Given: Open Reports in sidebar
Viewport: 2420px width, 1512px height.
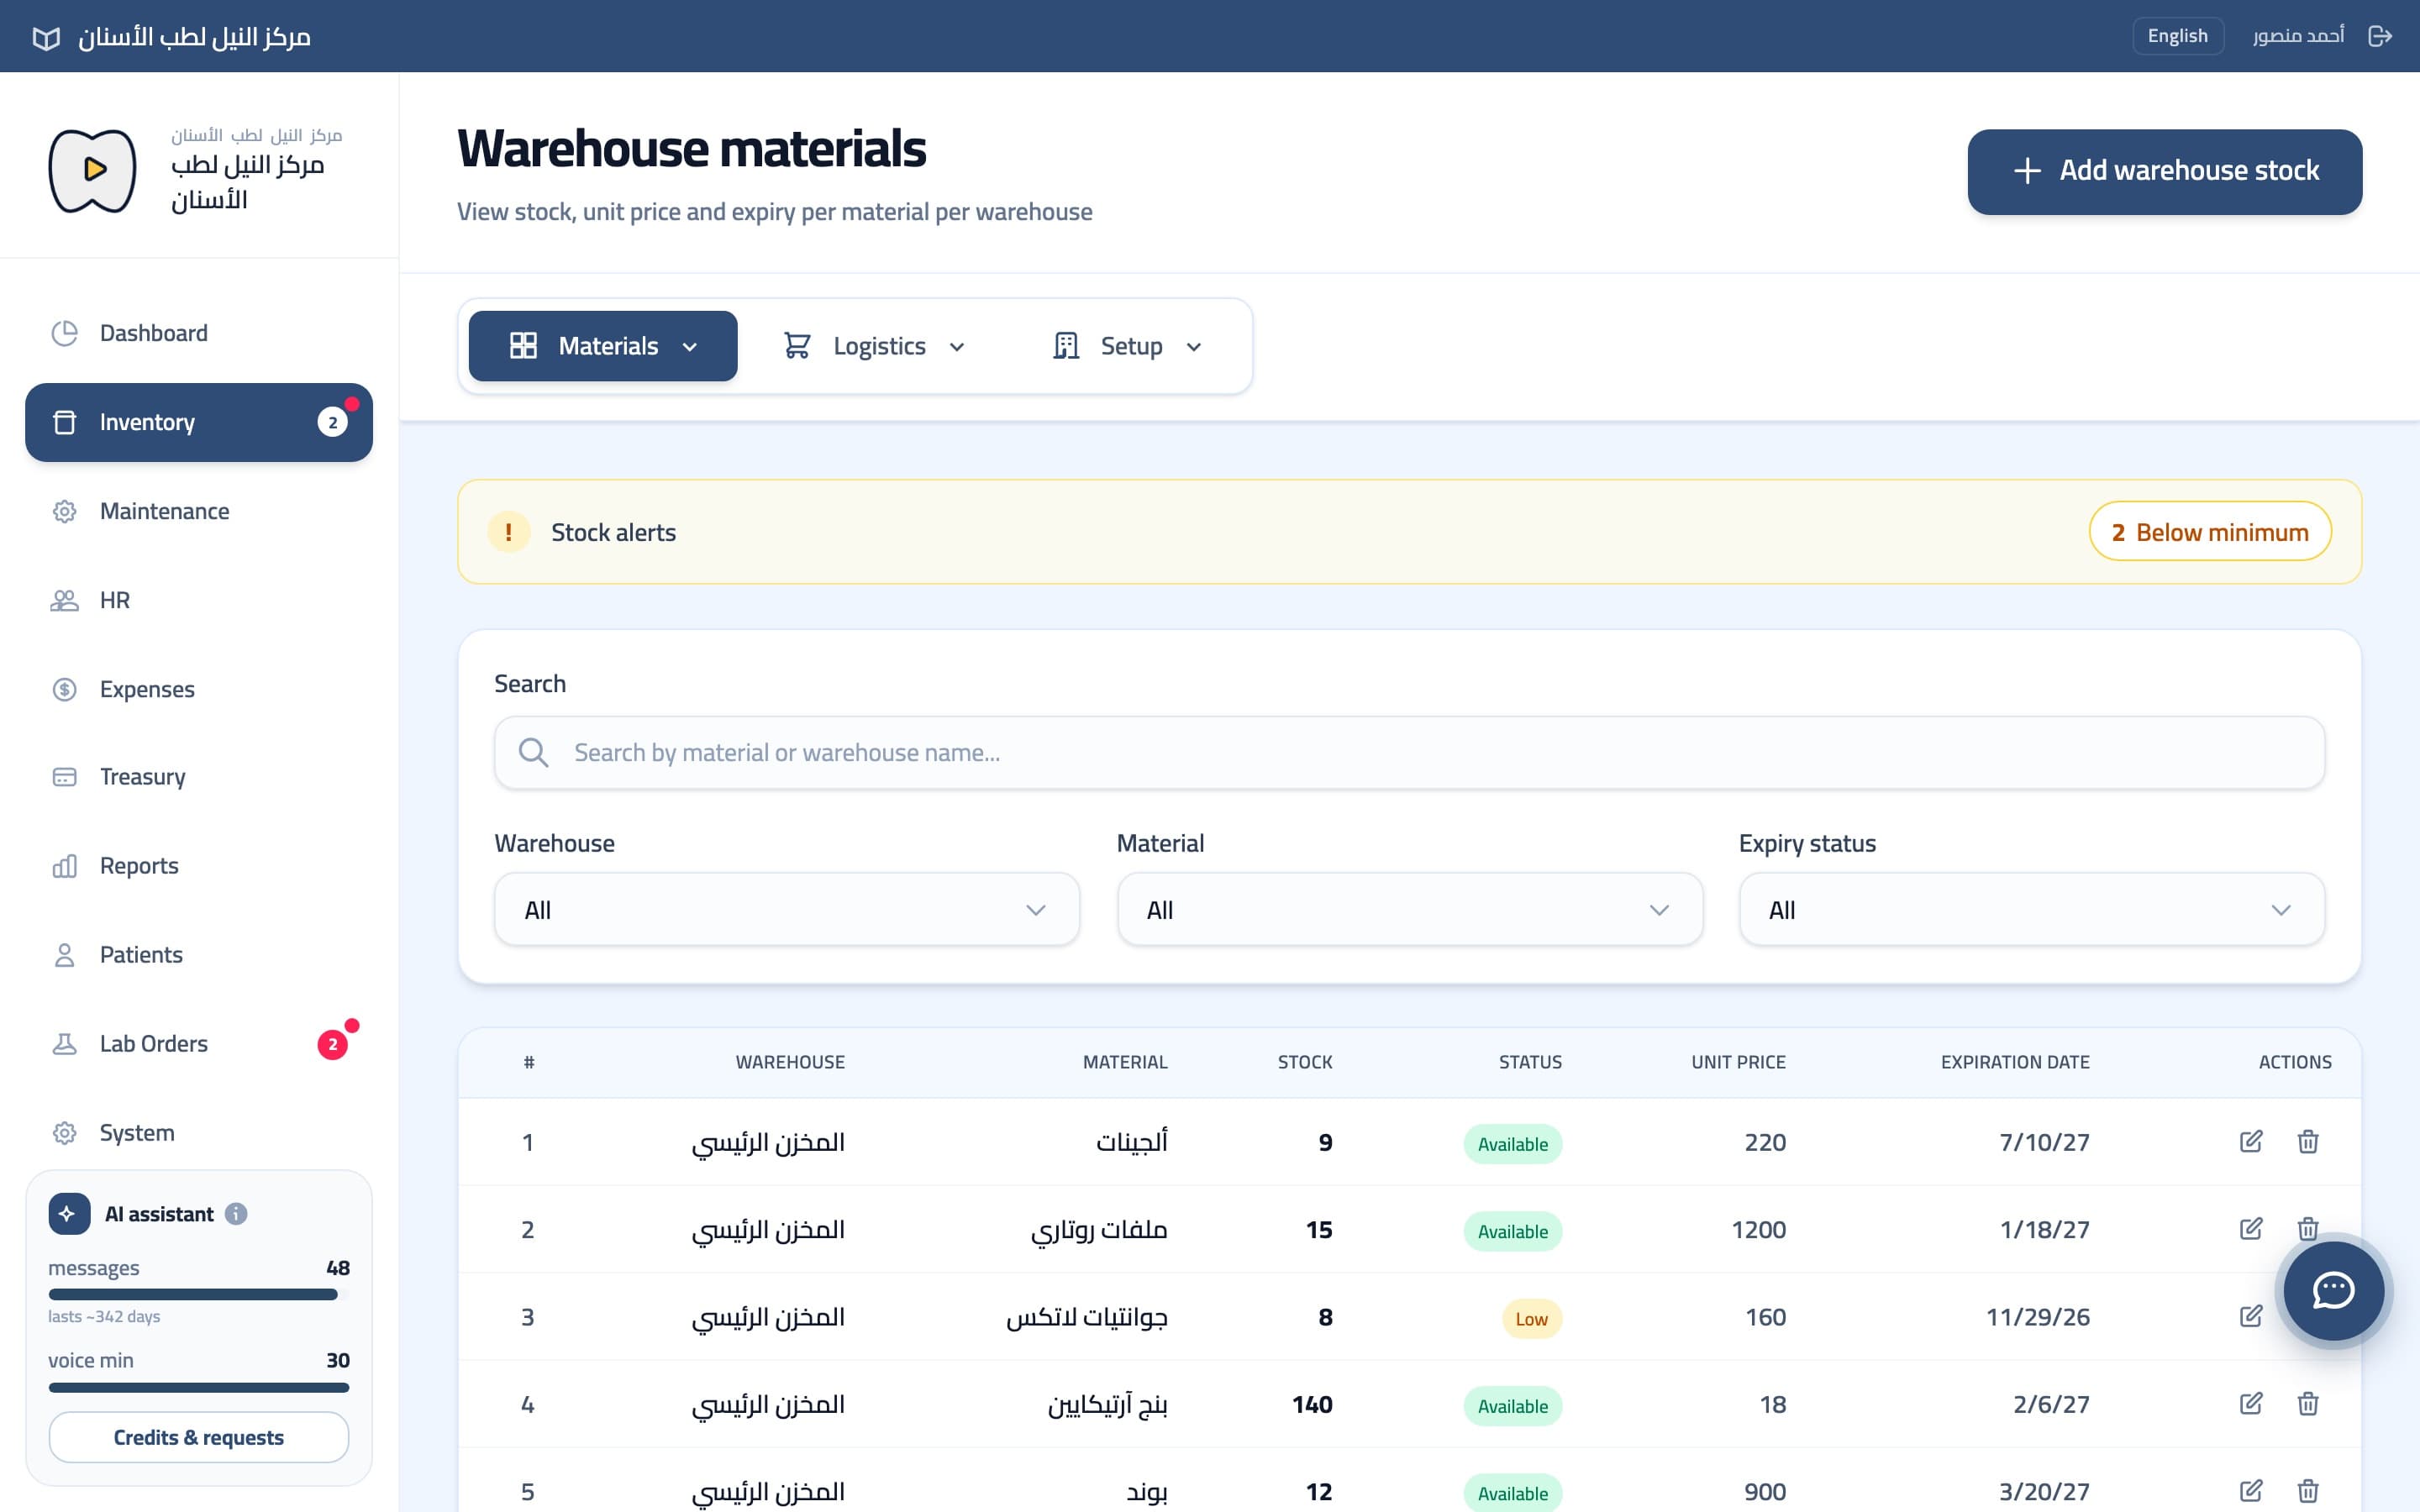Looking at the screenshot, I should tap(199, 866).
